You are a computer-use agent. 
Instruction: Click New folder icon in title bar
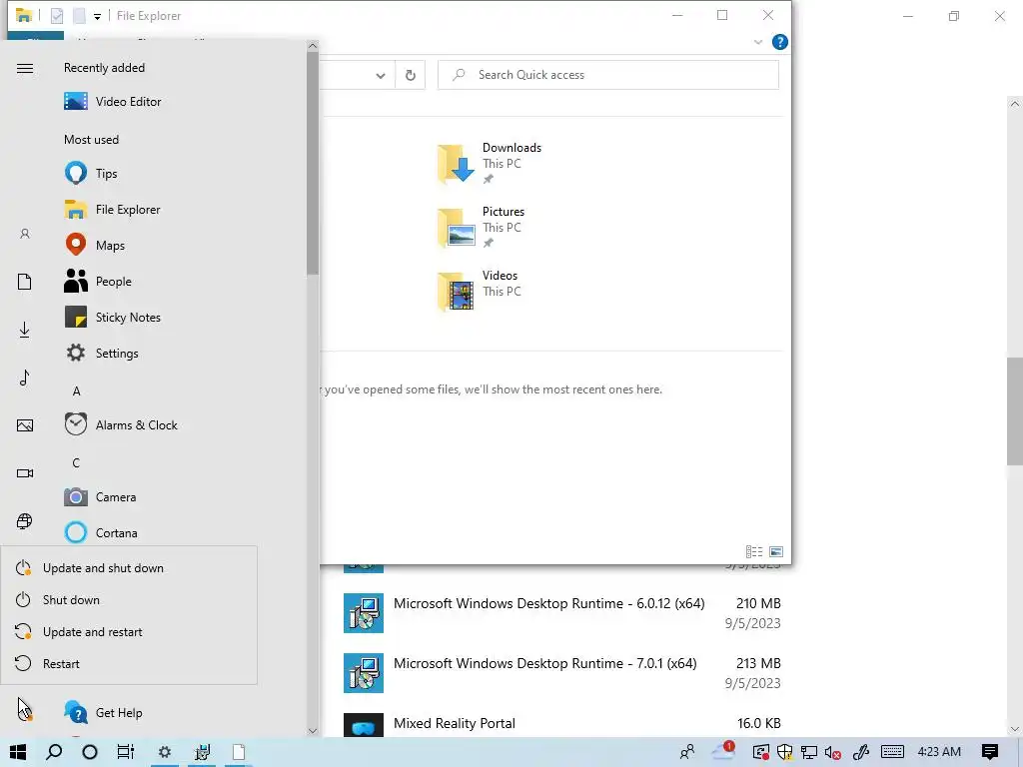point(79,16)
